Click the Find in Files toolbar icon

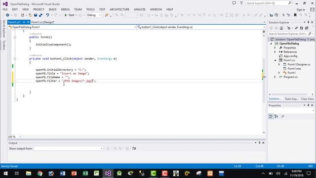pyautogui.click(x=107, y=15)
